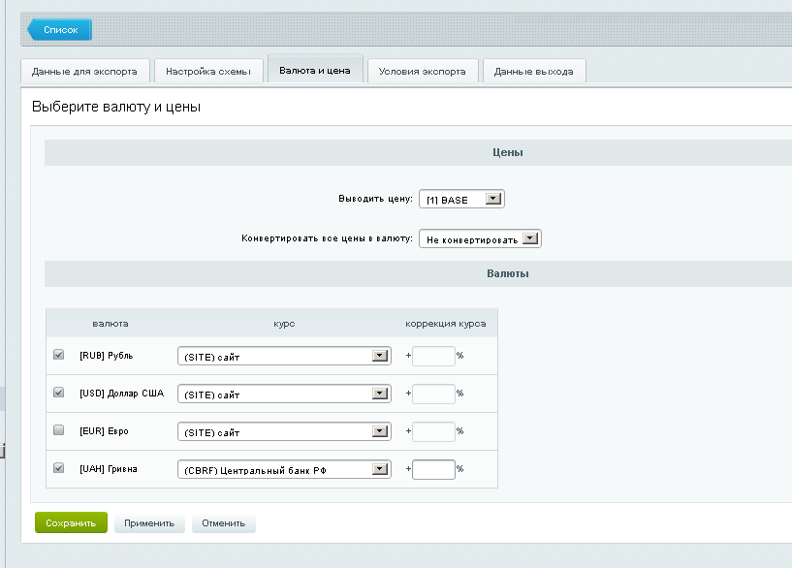Image resolution: width=792 pixels, height=568 pixels.
Task: Change Гривна rate source from Центральный банк
Action: click(x=283, y=470)
